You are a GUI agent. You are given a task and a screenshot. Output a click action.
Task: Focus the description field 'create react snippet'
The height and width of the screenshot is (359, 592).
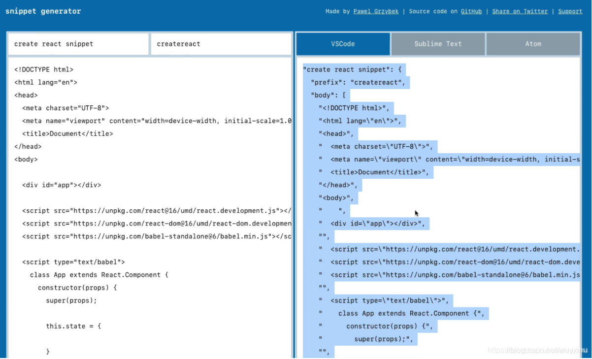[x=78, y=44]
